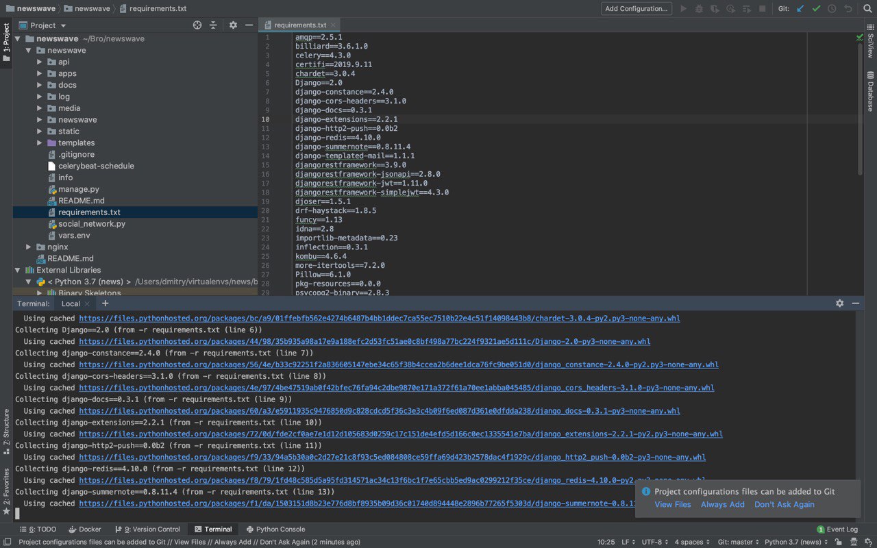Open the Database side panel
877x548 pixels.
pyautogui.click(x=870, y=91)
